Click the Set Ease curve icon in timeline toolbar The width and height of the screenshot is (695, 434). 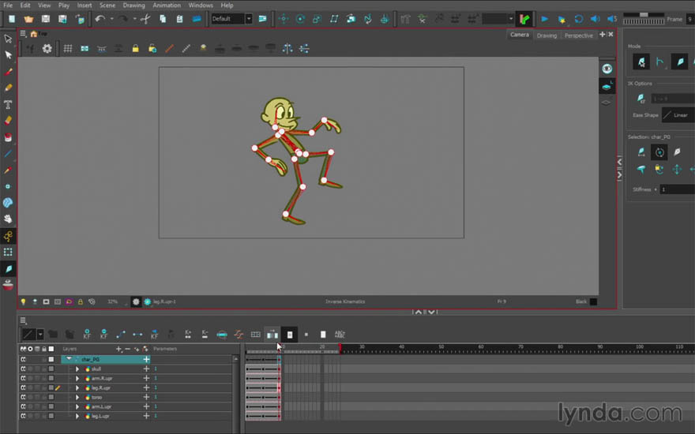(x=239, y=335)
